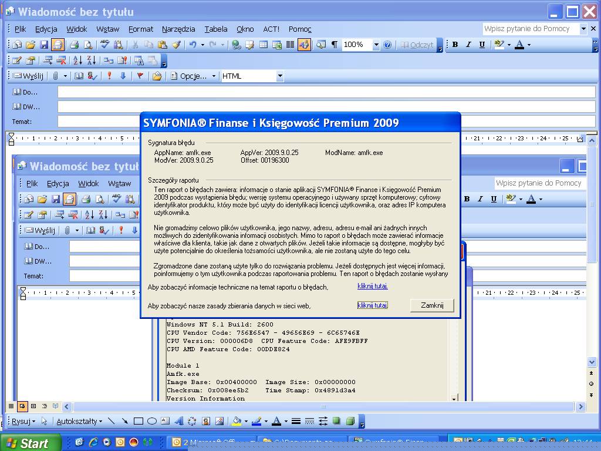The width and height of the screenshot is (601, 451).
Task: Open the Narzędzia menu
Action: pos(178,29)
